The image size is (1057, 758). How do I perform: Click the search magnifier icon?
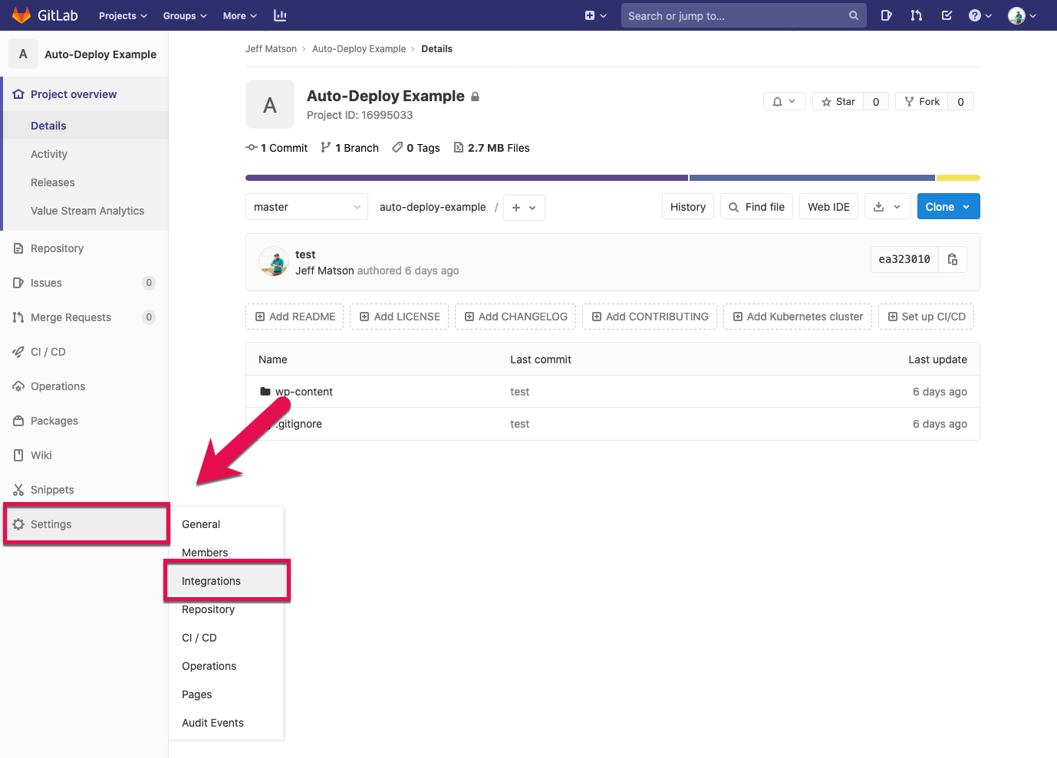[x=854, y=15]
